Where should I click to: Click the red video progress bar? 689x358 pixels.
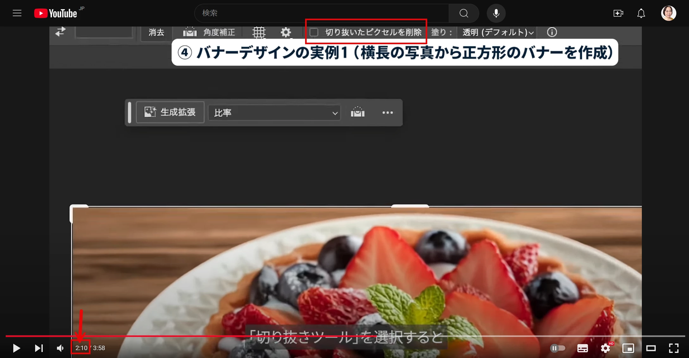[190, 336]
